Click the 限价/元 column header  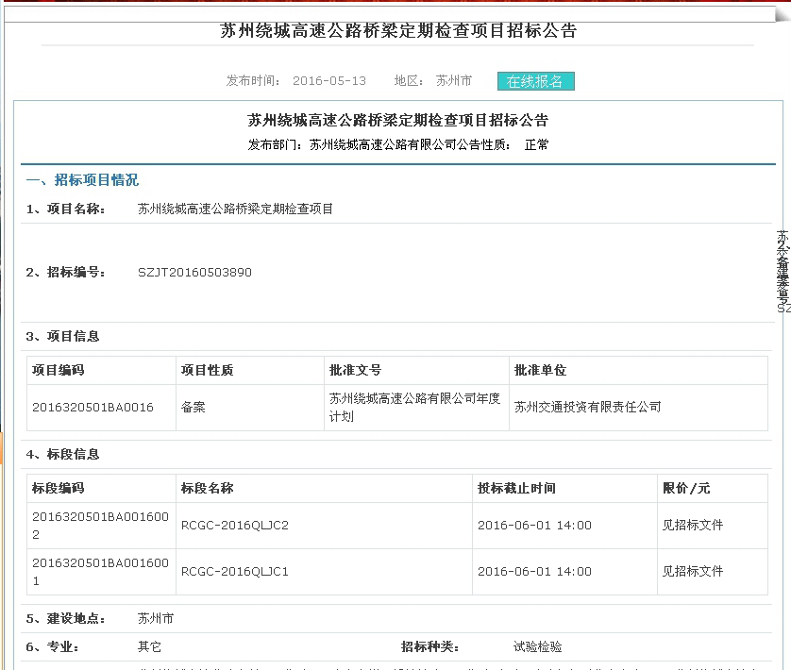[x=686, y=489]
